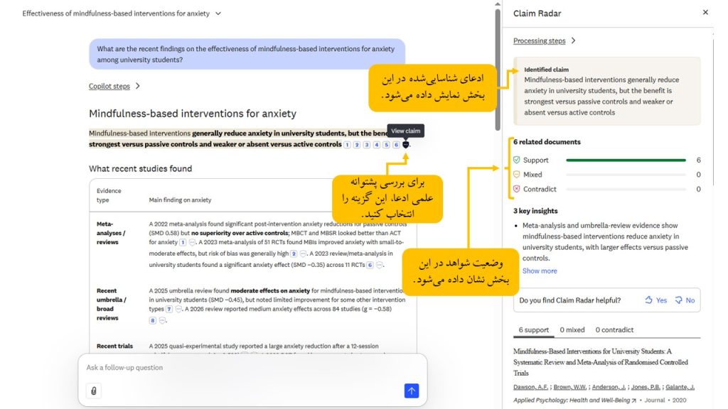Image resolution: width=728 pixels, height=409 pixels.
Task: Open citation 7 in umbrella reviews row
Action: coord(169,309)
